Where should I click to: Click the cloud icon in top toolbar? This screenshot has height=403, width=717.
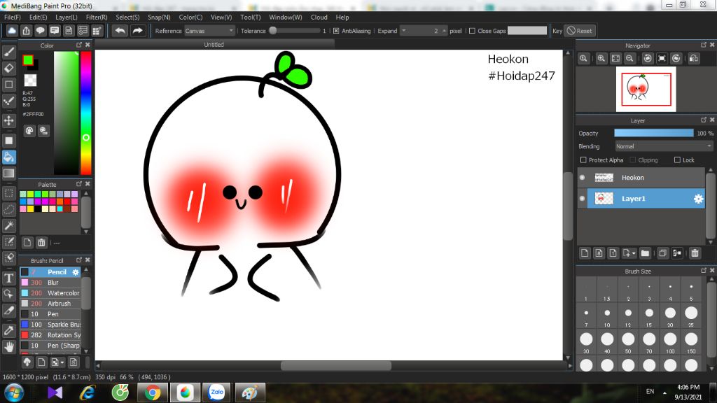click(12, 31)
